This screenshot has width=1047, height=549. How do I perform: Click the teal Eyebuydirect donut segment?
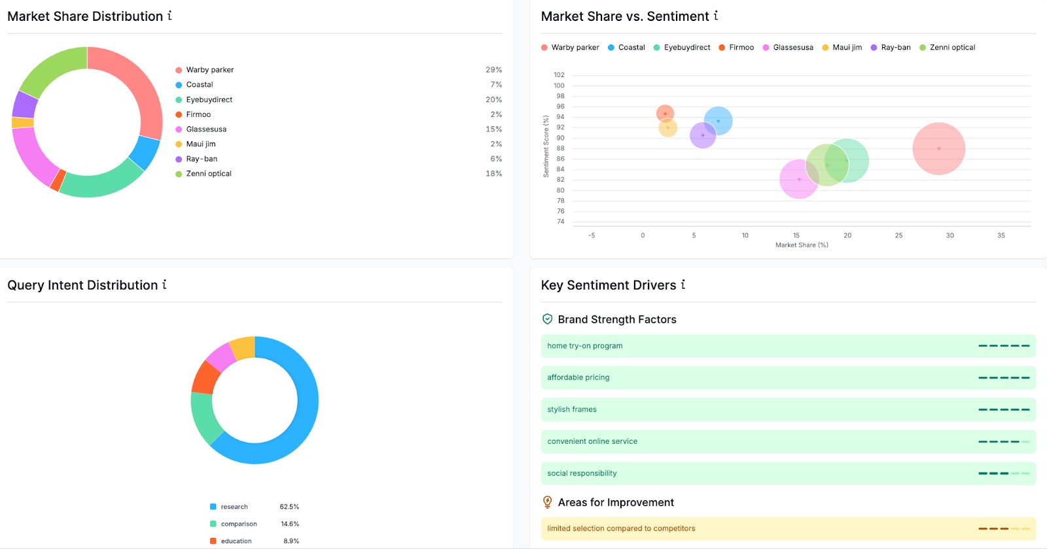(103, 184)
